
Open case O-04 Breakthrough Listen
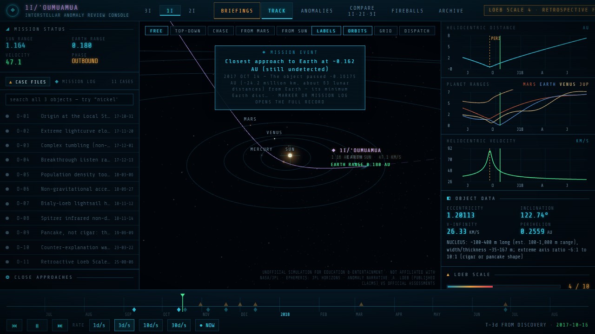point(69,160)
